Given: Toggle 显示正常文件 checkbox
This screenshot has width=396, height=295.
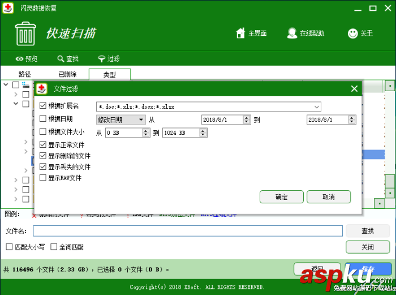Looking at the screenshot, I should click(43, 144).
